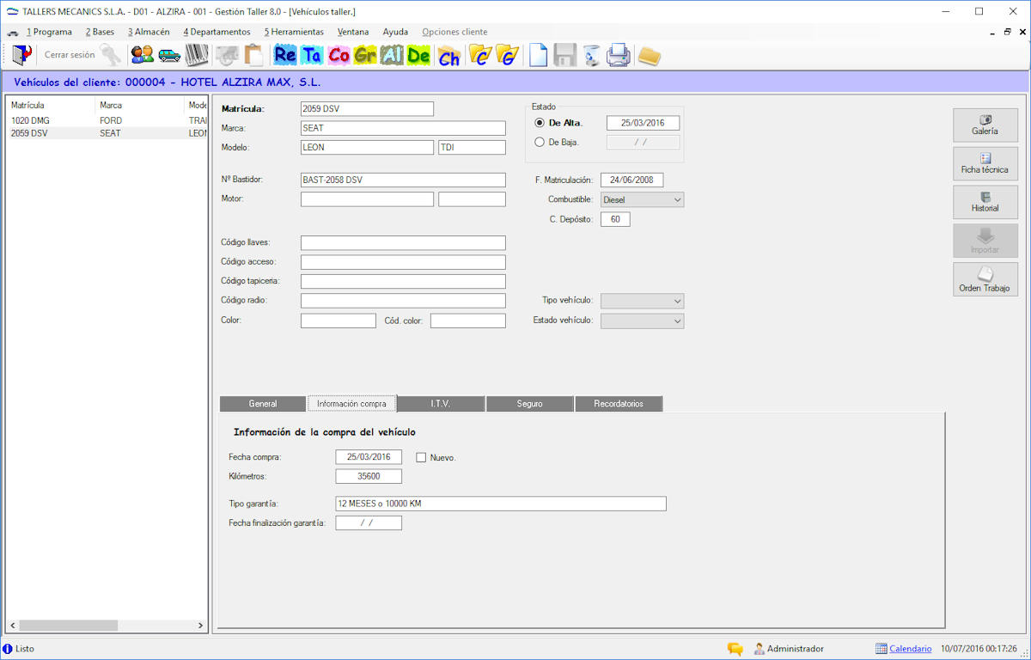The image size is (1031, 660).
Task: Click Cerrar sesión in the toolbar
Action: coord(70,55)
